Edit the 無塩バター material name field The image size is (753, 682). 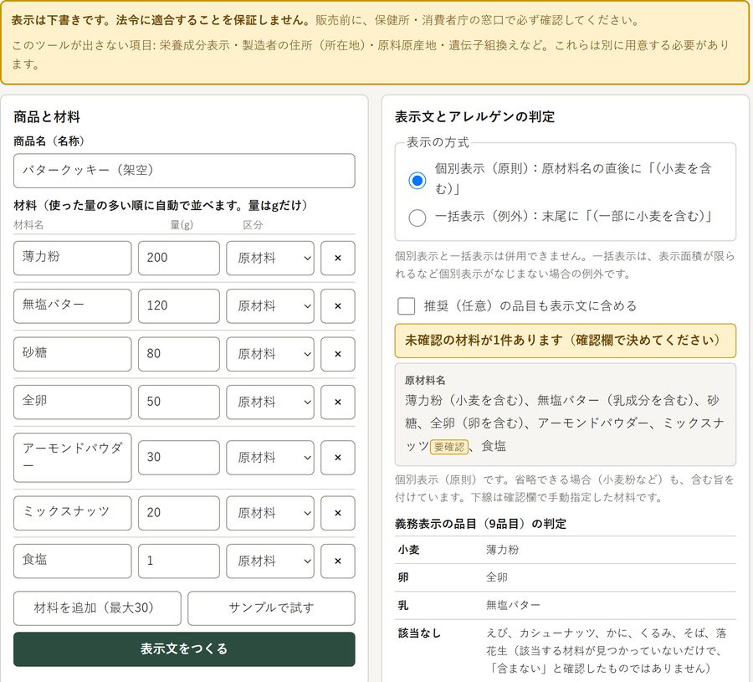click(73, 306)
